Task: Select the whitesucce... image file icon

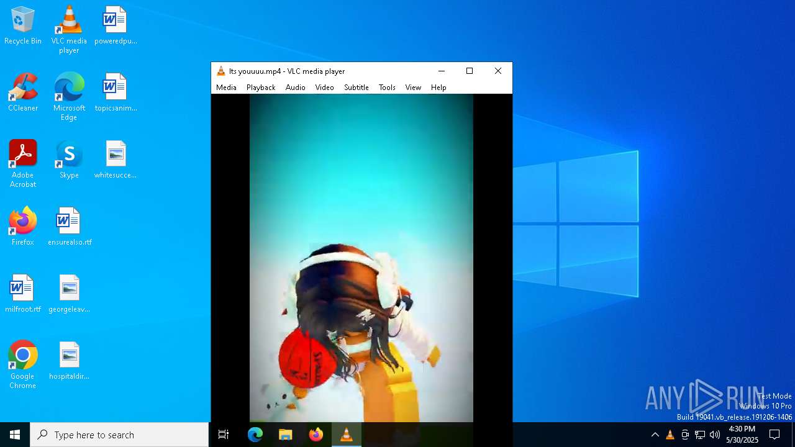Action: pos(116,160)
